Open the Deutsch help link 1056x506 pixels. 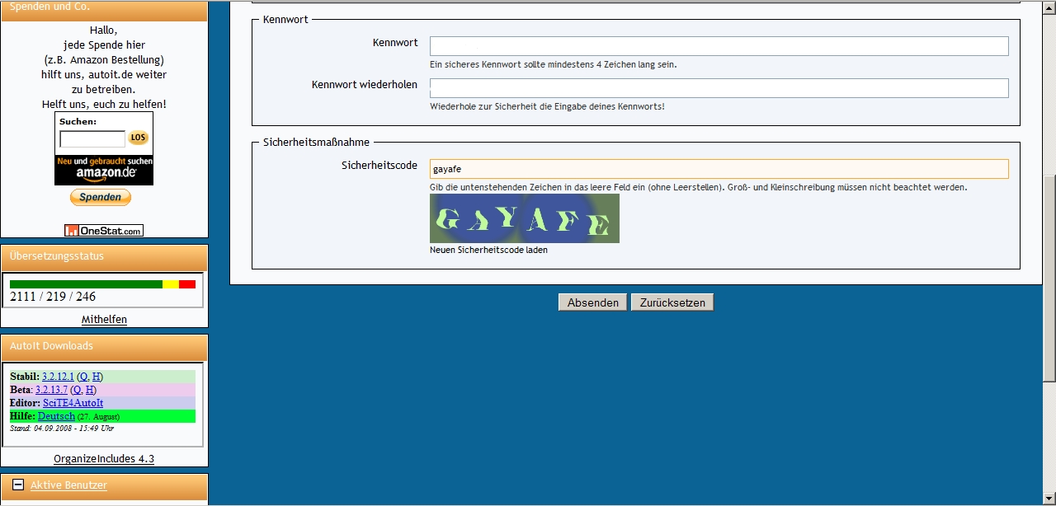56,416
